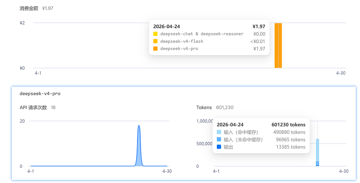
Task: Click the deepseek-v4-pro label in spending tooltip
Action: tap(179, 49)
